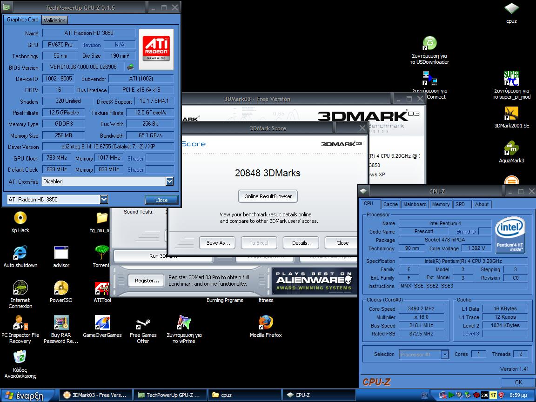This screenshot has height=402, width=536.
Task: Switch to 3DMark03 taskbar button
Action: [x=95, y=395]
